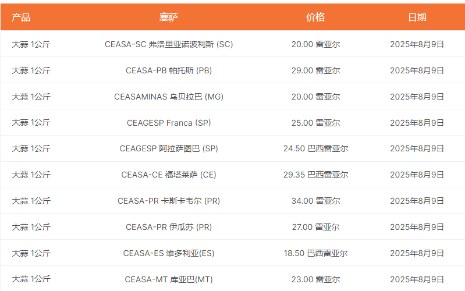This screenshot has width=465, height=291.
Task: Click the 34.00 雷亚尔 price cell
Action: tap(315, 201)
